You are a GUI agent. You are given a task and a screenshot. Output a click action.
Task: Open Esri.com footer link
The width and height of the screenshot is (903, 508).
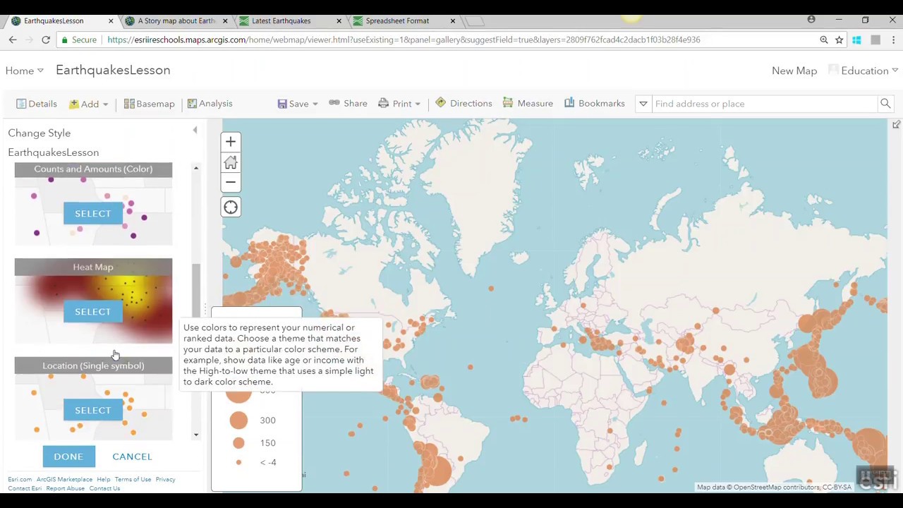pyautogui.click(x=20, y=480)
